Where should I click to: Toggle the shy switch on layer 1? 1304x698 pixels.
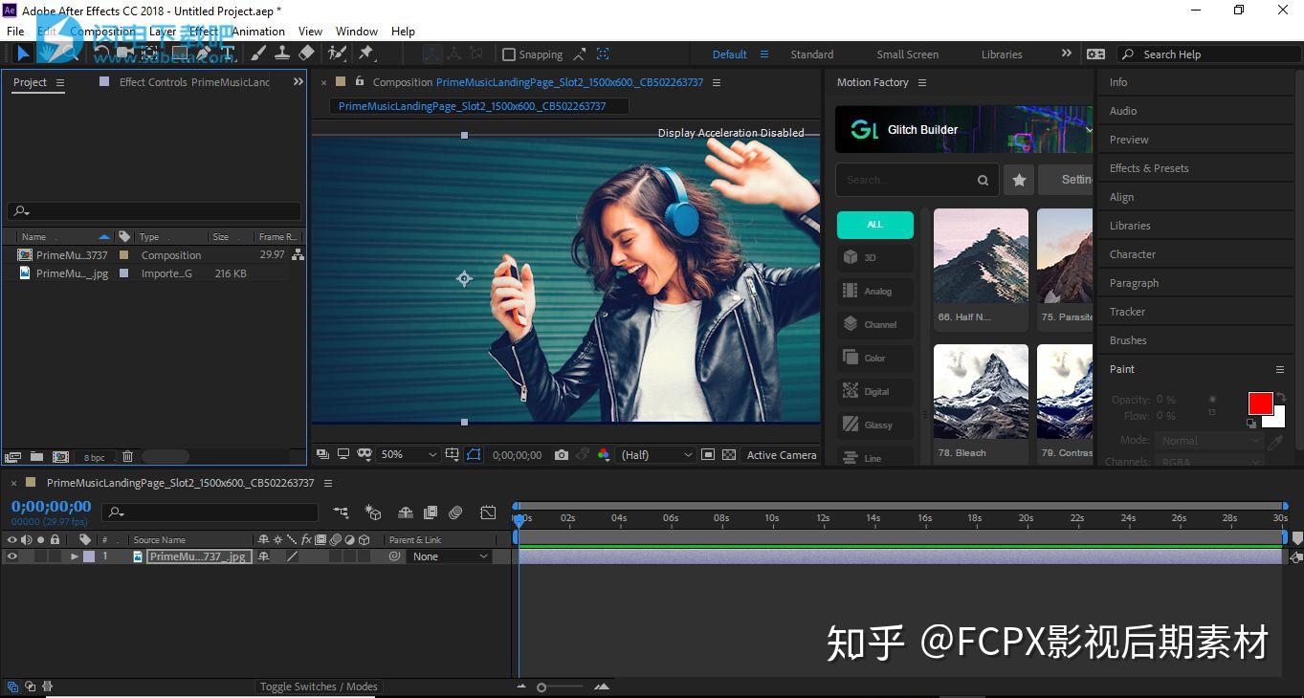tap(263, 556)
